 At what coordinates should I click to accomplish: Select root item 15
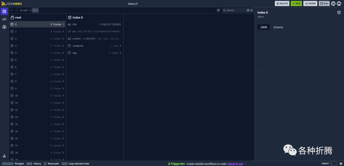(x=37, y=131)
